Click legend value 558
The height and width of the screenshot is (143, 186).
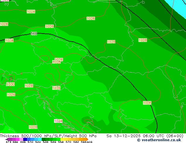(61, 142)
